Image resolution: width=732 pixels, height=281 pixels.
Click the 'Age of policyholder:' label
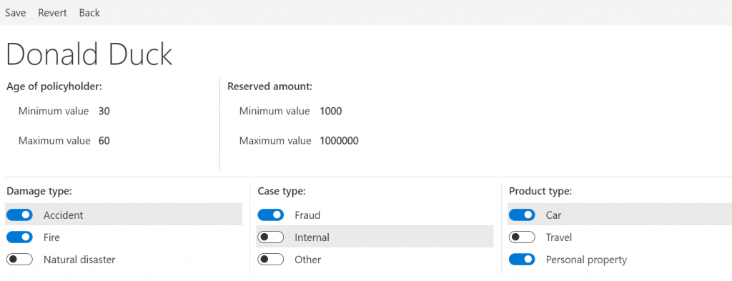pyautogui.click(x=54, y=87)
